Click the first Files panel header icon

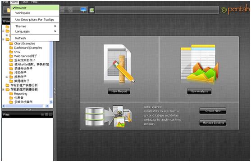[x=42, y=114]
